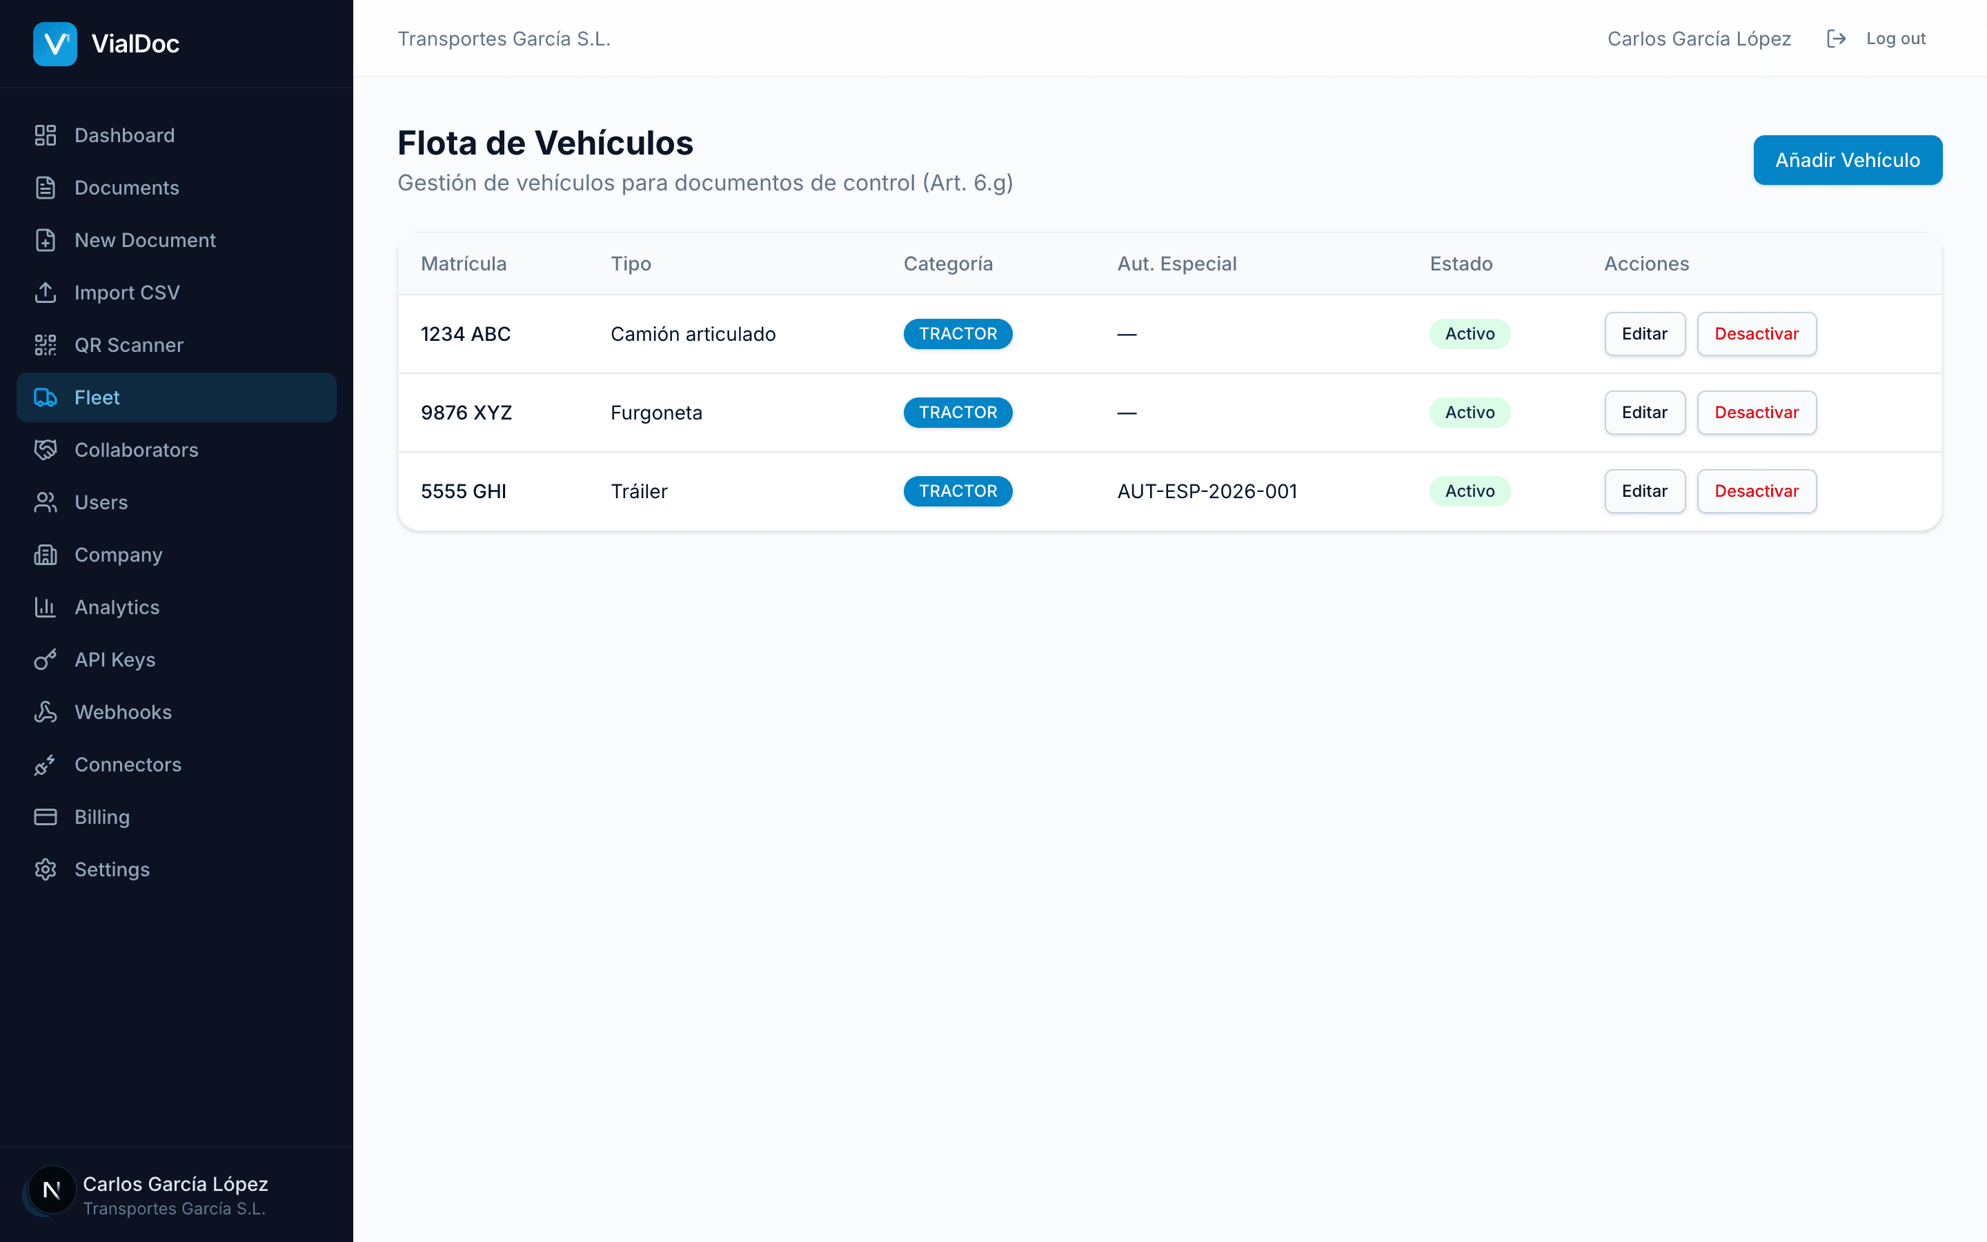Click Carlos García López avatar in sidebar
The width and height of the screenshot is (1987, 1242).
[50, 1189]
